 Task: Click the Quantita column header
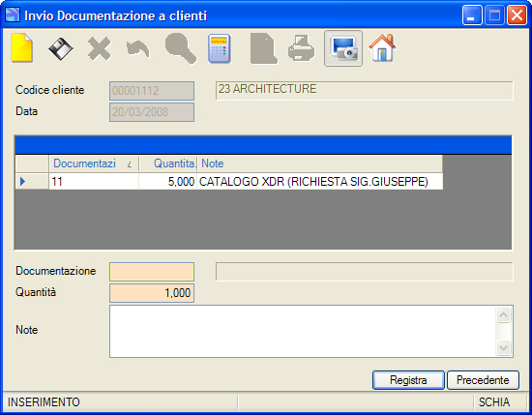click(x=168, y=163)
